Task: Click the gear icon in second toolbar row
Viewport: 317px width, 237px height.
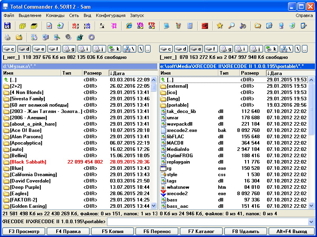Action: pyautogui.click(x=92, y=38)
